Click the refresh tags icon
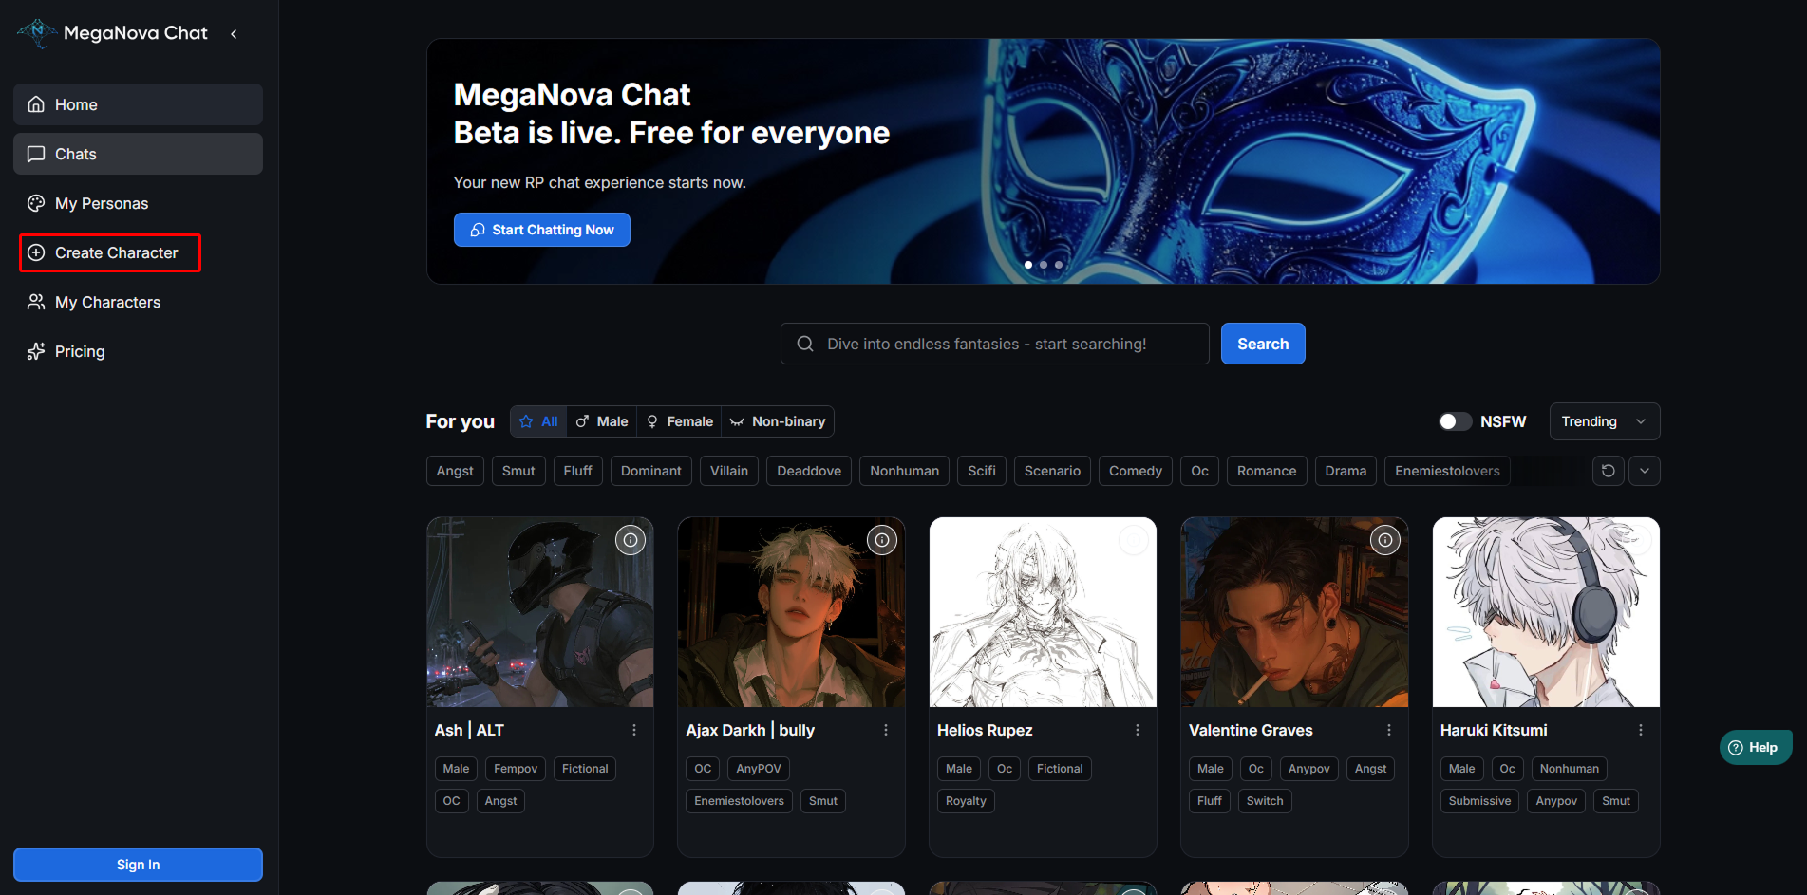This screenshot has height=895, width=1807. (x=1608, y=471)
